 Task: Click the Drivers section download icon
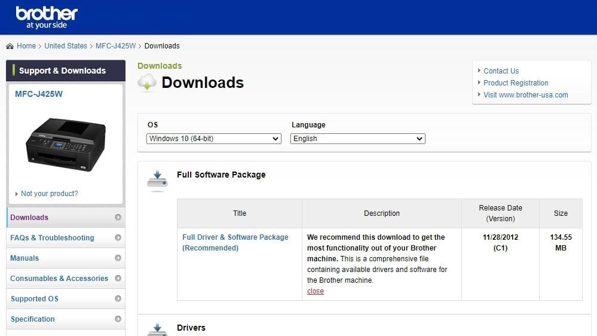click(x=157, y=329)
